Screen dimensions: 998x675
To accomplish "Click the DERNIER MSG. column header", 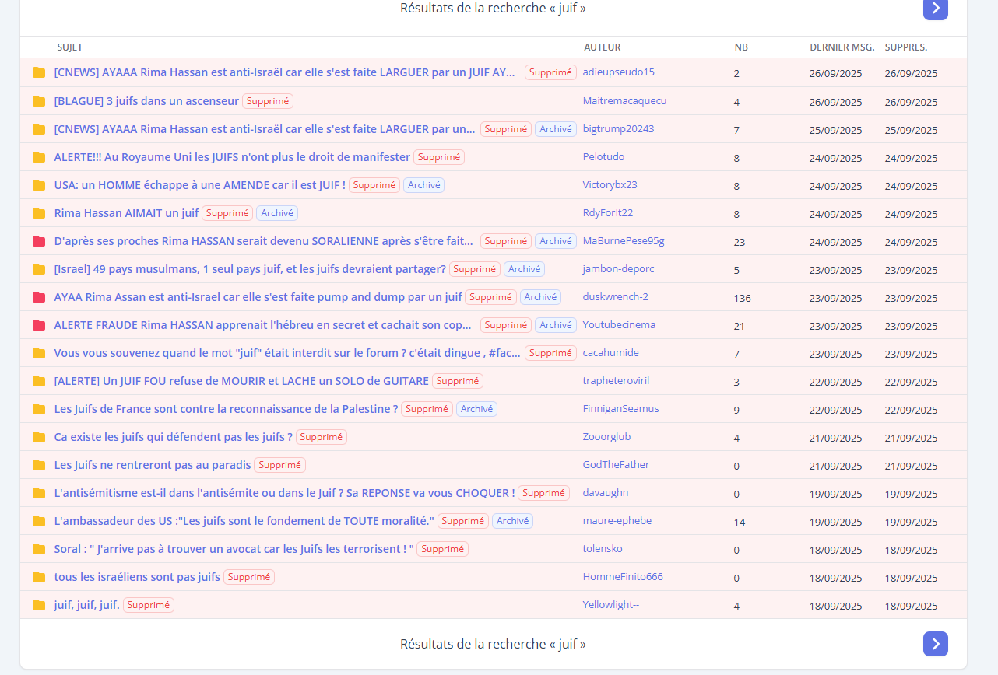I will 842,47.
